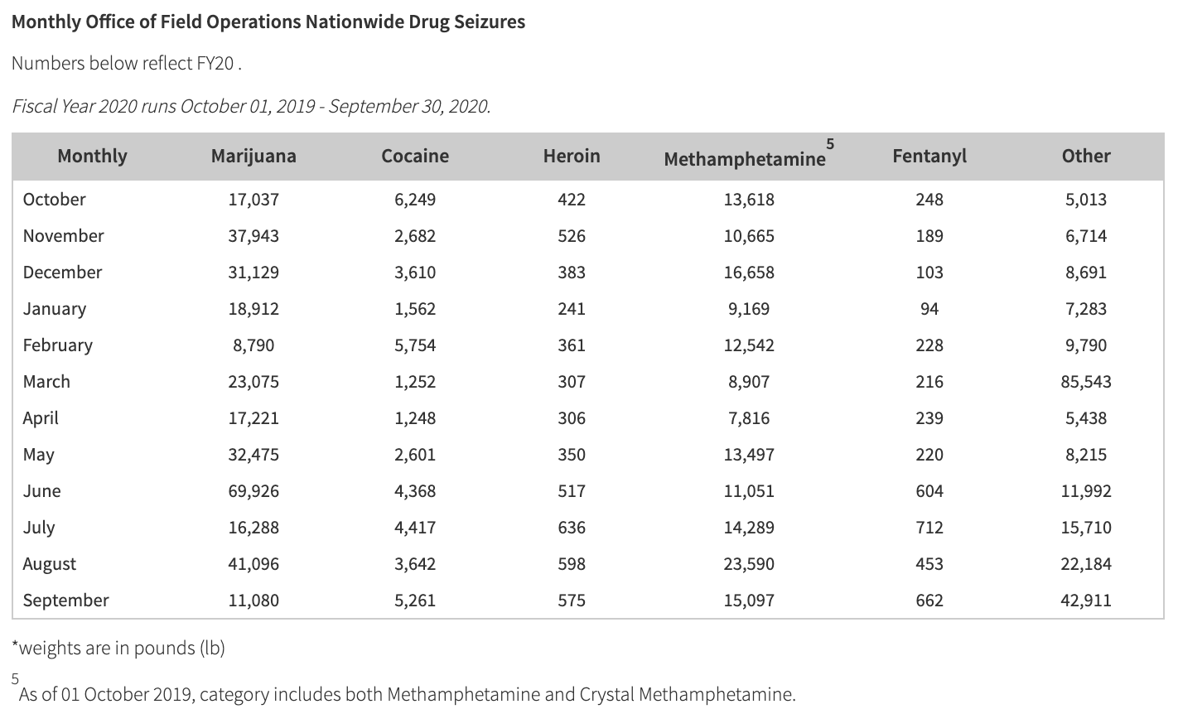Open footnote 5 superscript beside Methamphetamine
This screenshot has width=1178, height=714.
(x=830, y=144)
